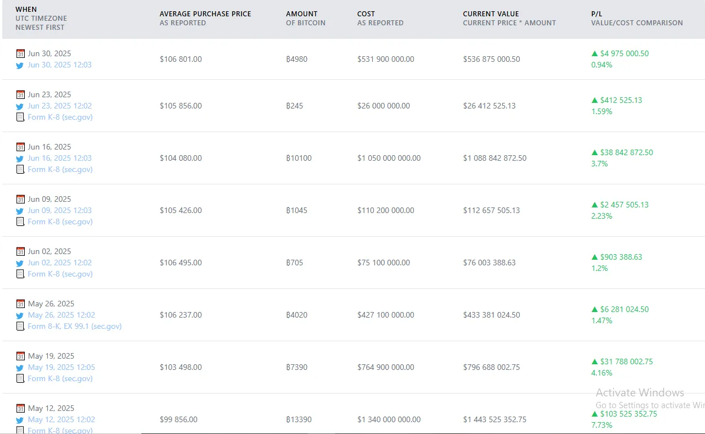Open the May 19, 2025 12:05 tweet link
Screen dimensions: 705x434
pyautogui.click(x=61, y=367)
